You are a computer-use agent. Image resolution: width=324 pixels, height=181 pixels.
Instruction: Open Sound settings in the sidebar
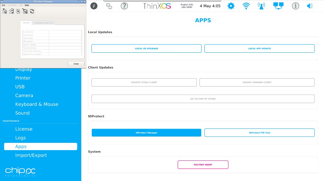[22, 113]
